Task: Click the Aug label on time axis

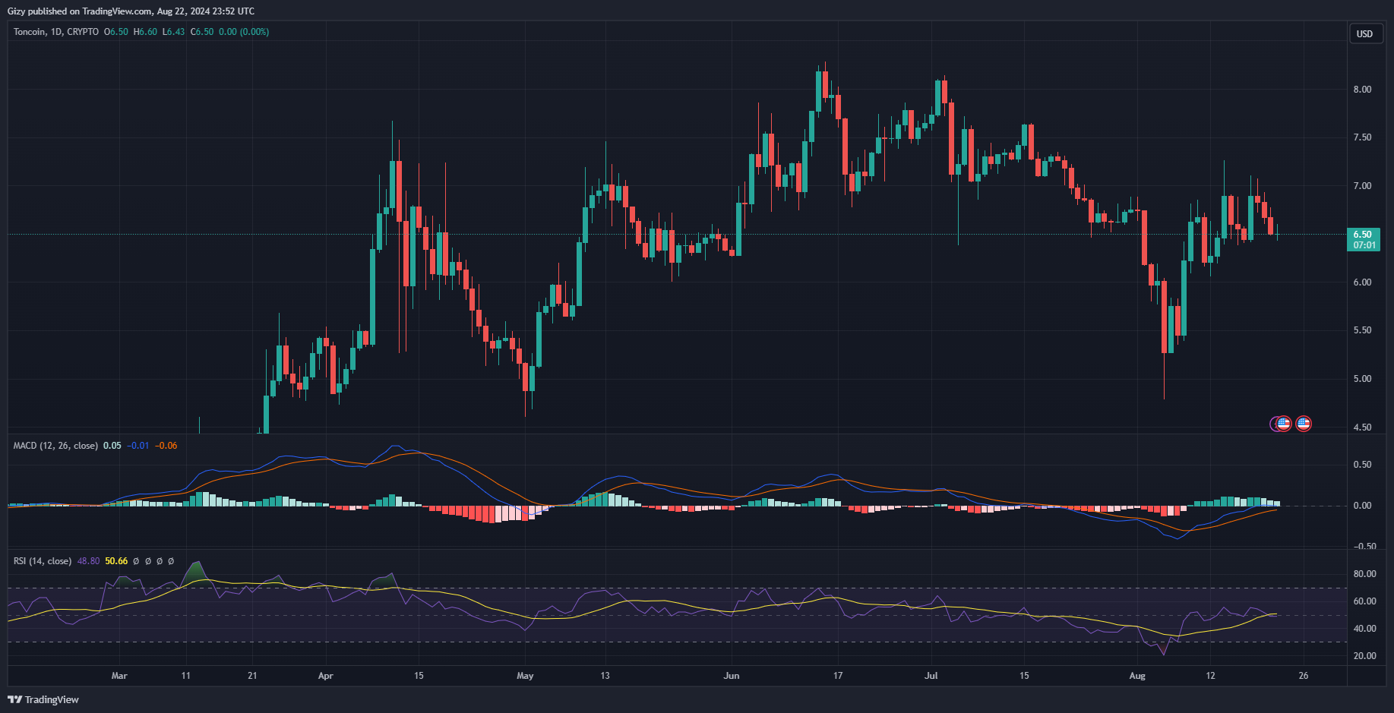Action: pyautogui.click(x=1137, y=676)
